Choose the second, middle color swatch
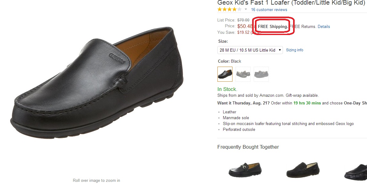Viewport: 367px width, 184px height. [x=243, y=74]
